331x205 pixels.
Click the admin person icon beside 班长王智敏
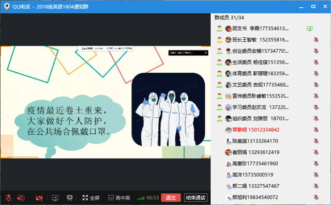coord(219,40)
